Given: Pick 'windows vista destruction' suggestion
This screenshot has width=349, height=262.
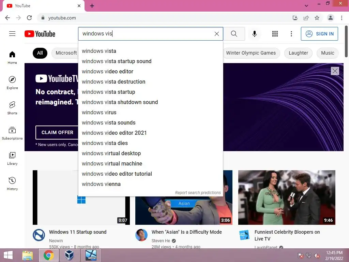Looking at the screenshot, I should pos(150,82).
